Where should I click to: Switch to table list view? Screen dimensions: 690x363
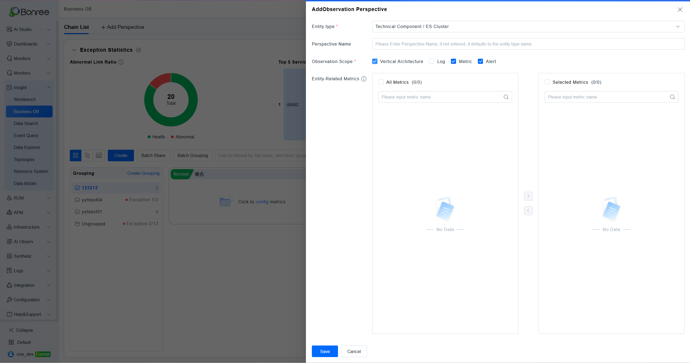(x=99, y=155)
